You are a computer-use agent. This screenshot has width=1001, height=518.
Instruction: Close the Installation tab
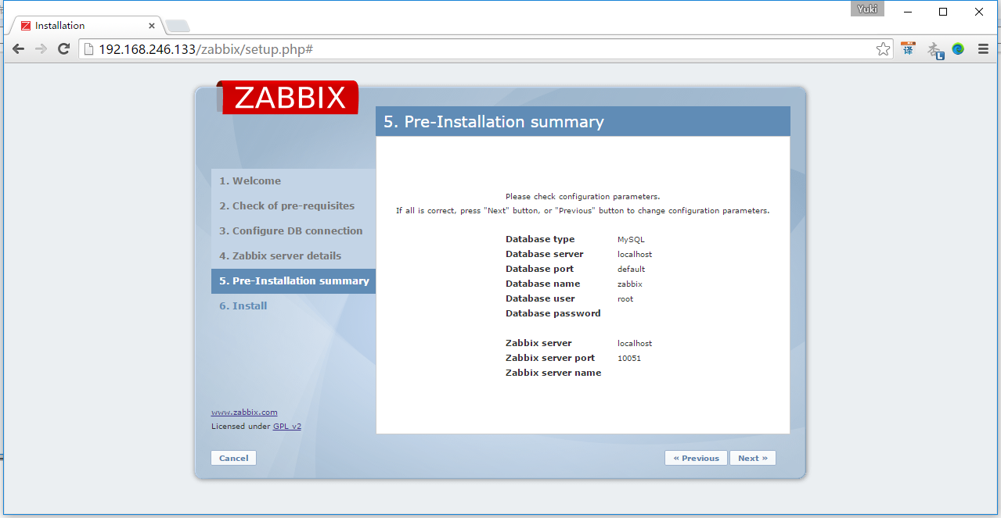pyautogui.click(x=152, y=26)
